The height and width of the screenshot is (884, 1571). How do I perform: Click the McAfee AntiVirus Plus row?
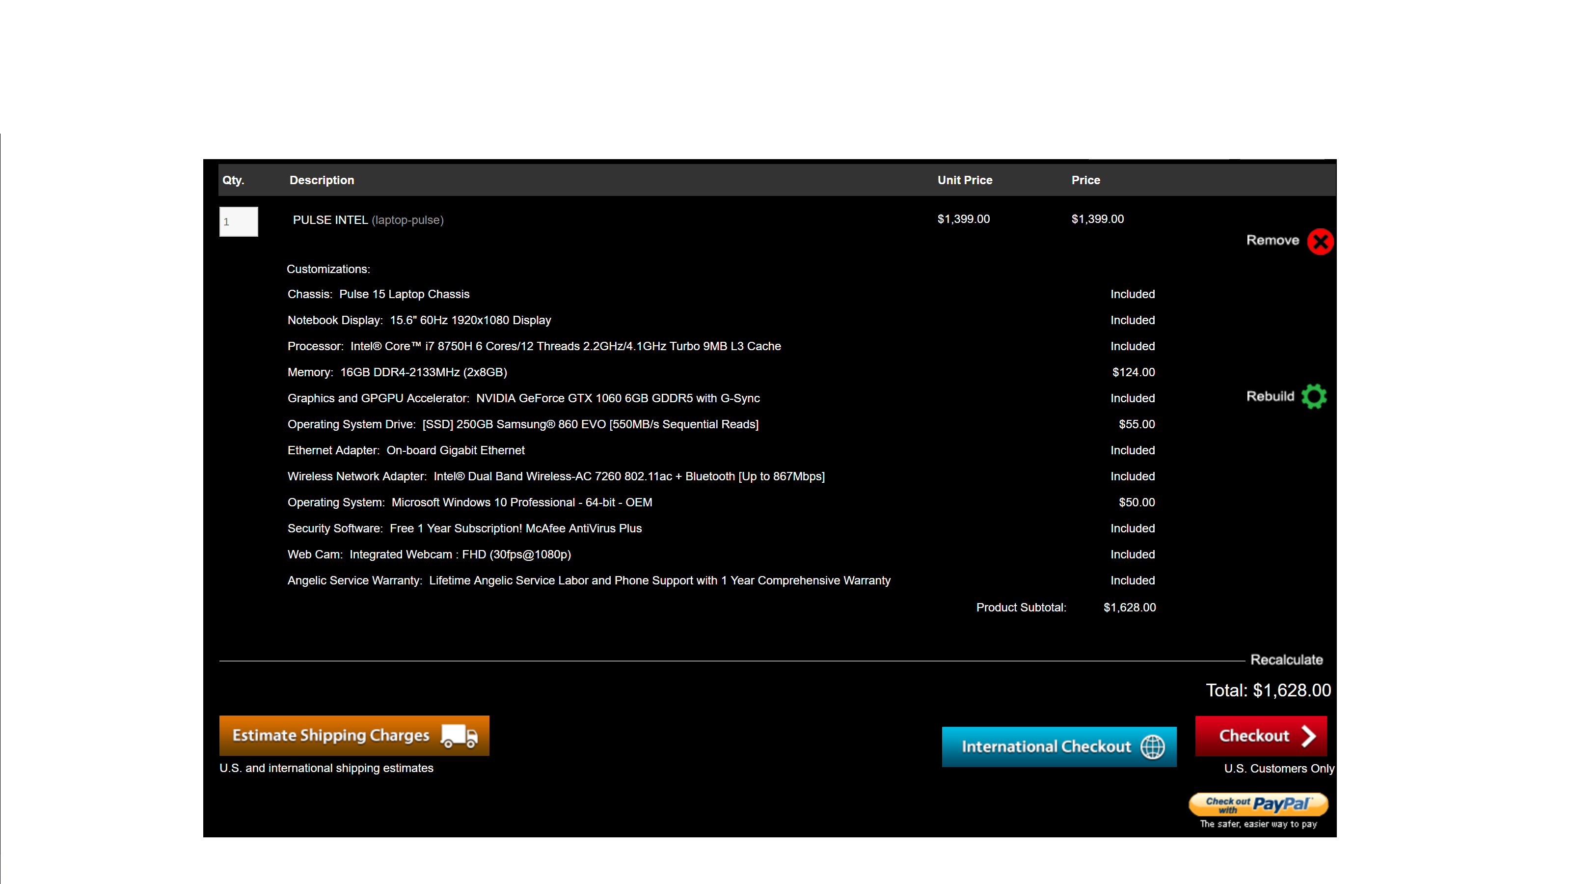coord(464,528)
